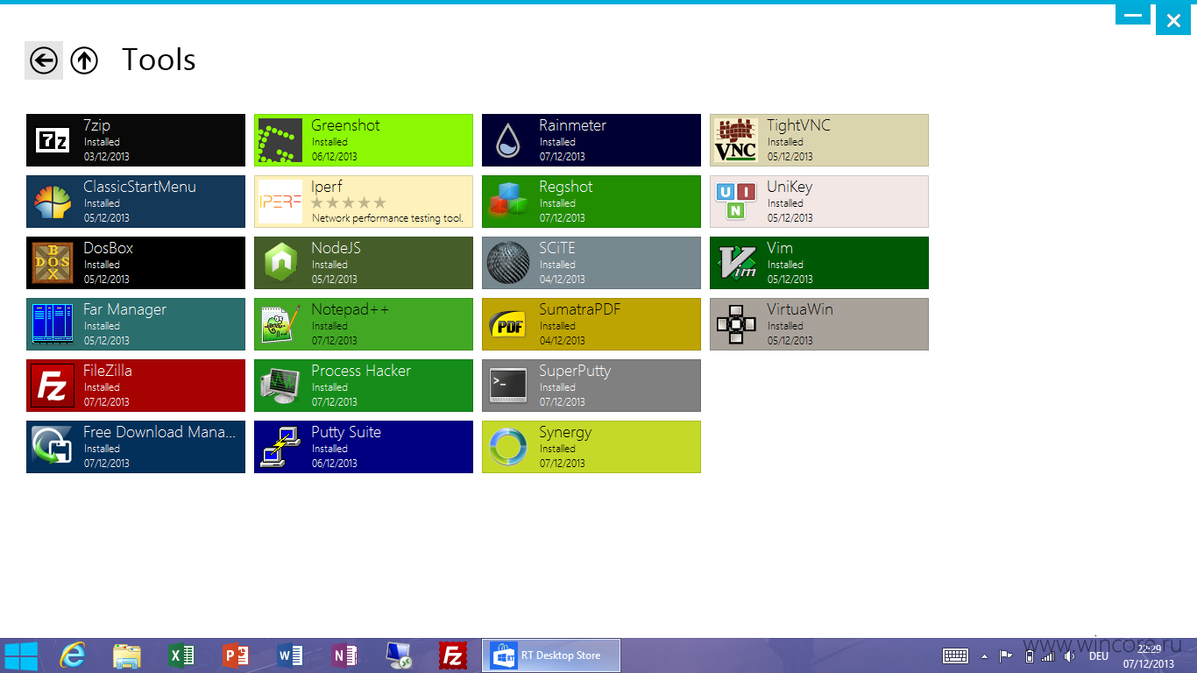1197x673 pixels.
Task: Open the Process Hacker icon
Action: click(x=280, y=386)
